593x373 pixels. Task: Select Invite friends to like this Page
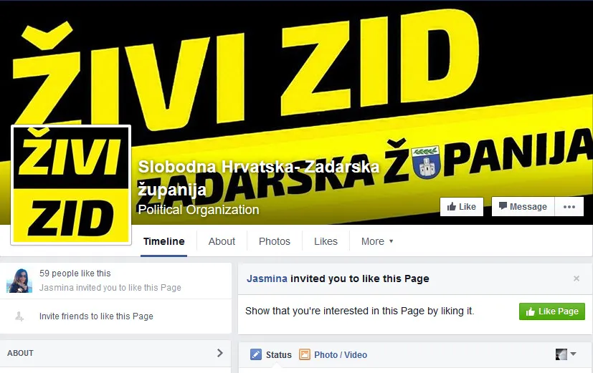[x=96, y=316]
